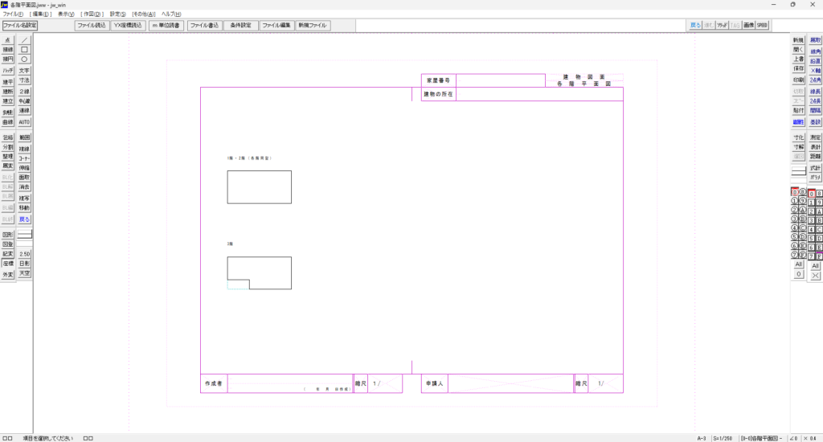Select the 連線 continuous line tool

(x=24, y=111)
